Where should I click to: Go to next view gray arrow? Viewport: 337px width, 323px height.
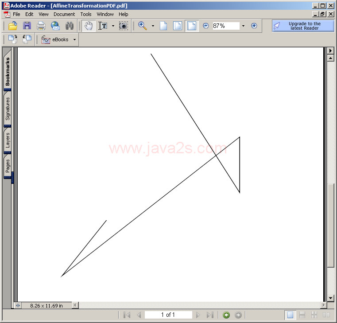tap(238, 315)
